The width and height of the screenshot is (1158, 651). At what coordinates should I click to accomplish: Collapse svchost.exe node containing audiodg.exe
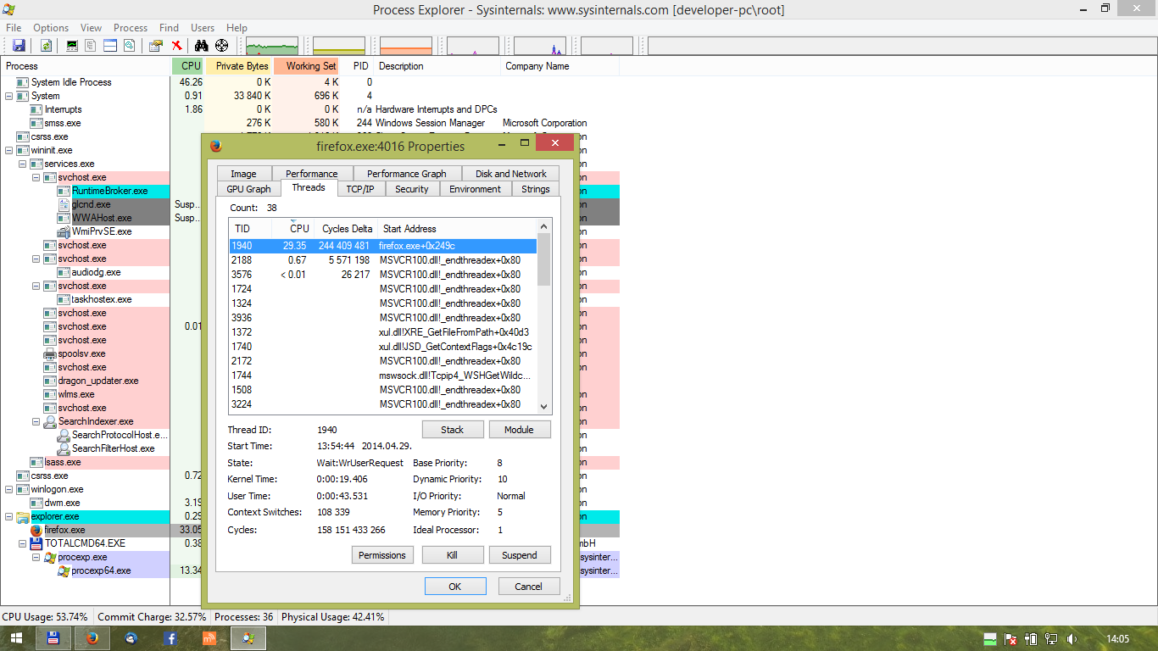click(x=36, y=259)
